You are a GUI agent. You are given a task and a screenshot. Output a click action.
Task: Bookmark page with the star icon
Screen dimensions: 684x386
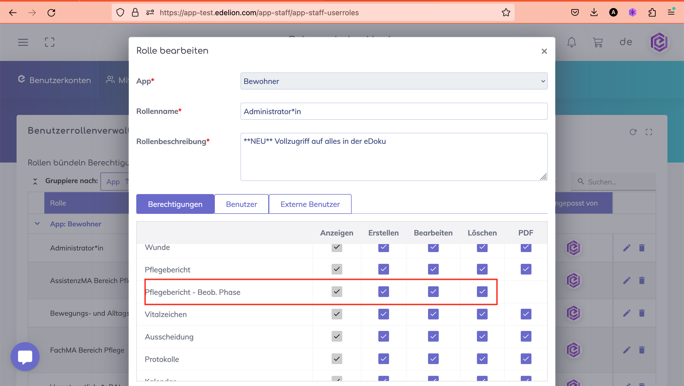tap(506, 13)
